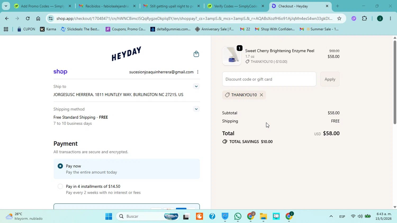
Task: Open the delta8gummies.com bookmark
Action: click(x=170, y=29)
